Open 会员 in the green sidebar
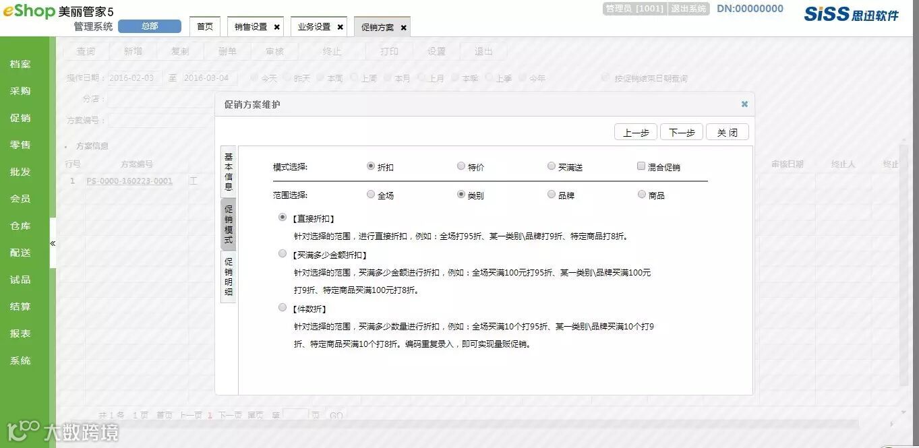919x448 pixels. click(20, 199)
